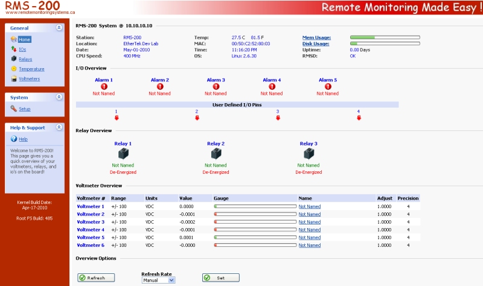Open the Refresh Rate dropdown
This screenshot has width=483, height=286.
click(158, 280)
